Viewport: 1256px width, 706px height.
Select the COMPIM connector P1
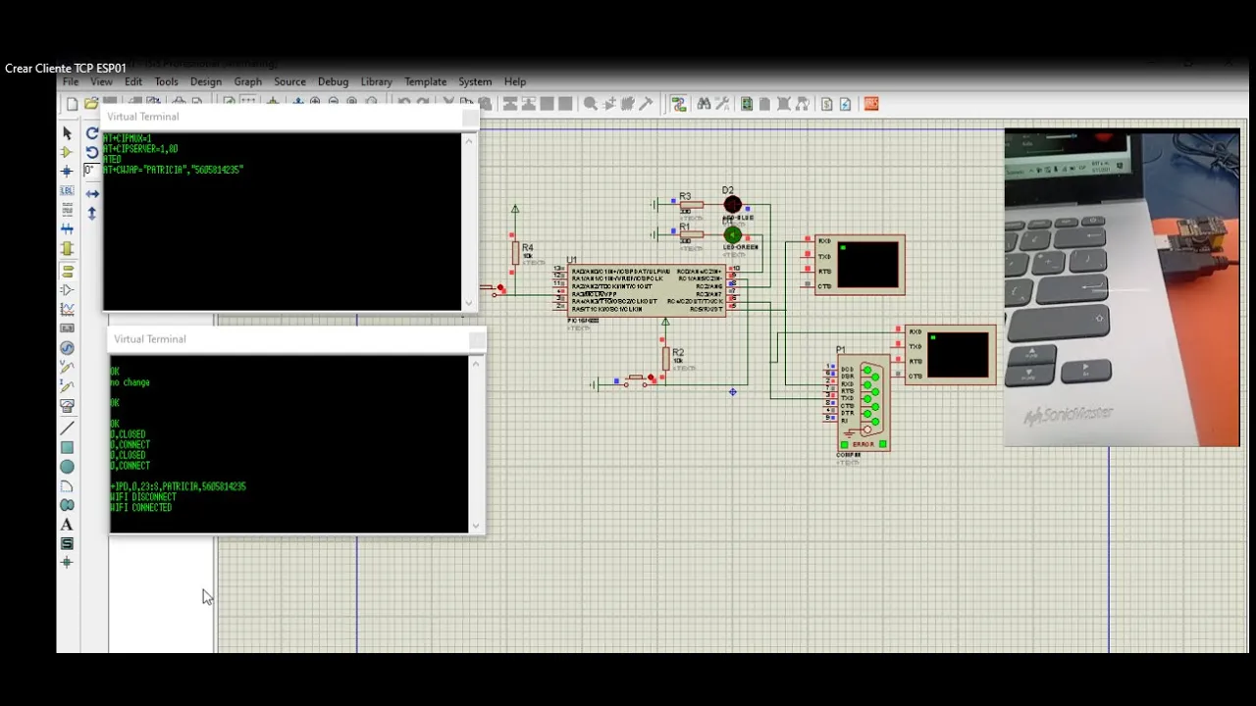click(x=863, y=403)
